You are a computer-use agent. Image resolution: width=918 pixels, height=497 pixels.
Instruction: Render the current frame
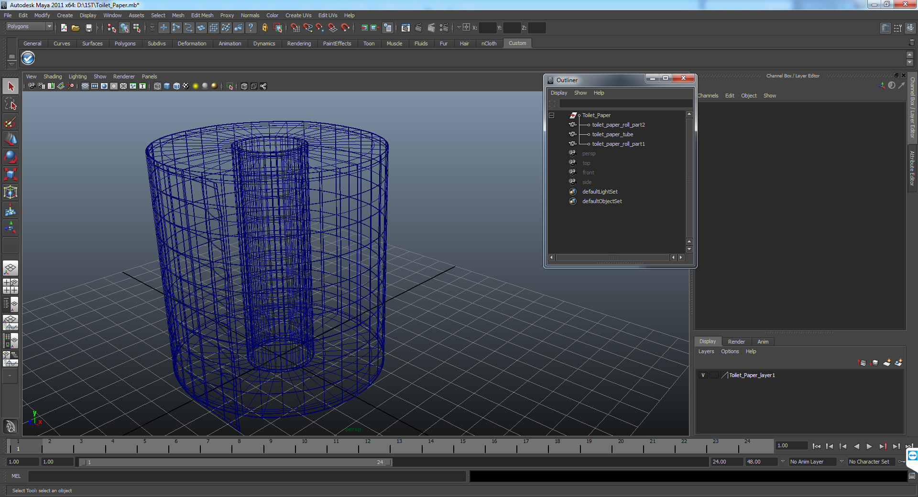[x=418, y=28]
